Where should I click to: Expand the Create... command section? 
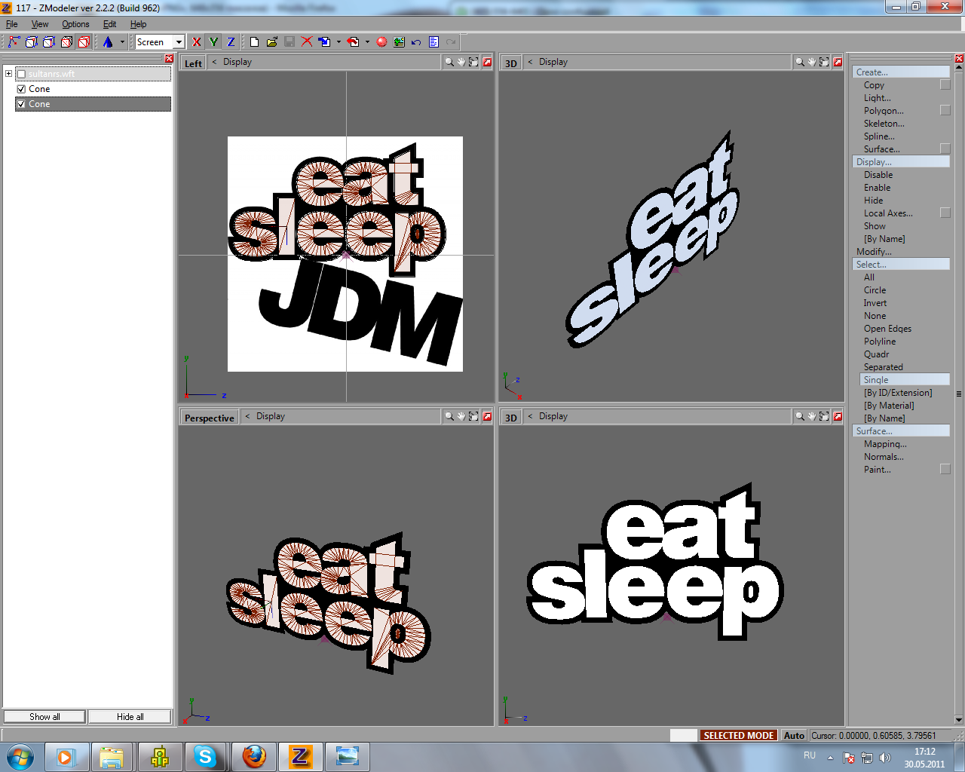click(901, 72)
